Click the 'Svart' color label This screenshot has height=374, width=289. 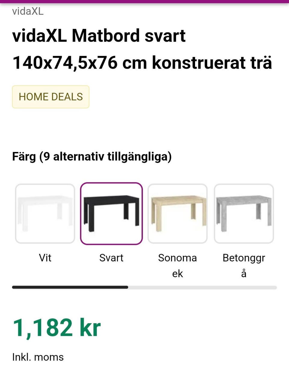111,258
